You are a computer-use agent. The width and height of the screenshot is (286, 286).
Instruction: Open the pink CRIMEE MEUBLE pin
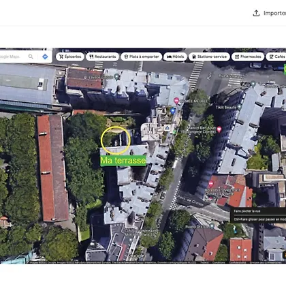[x=176, y=101]
